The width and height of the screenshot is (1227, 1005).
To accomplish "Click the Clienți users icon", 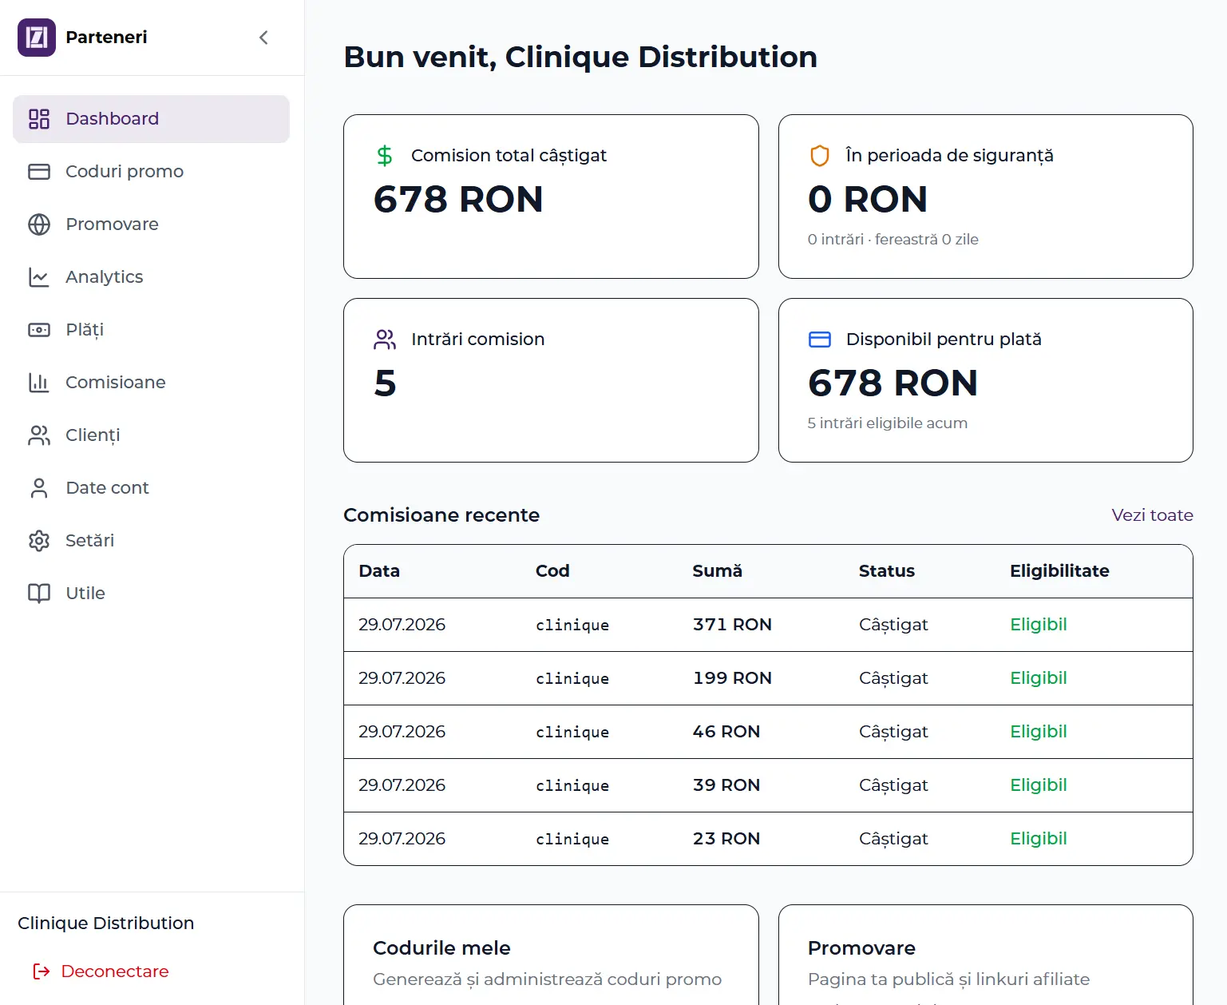I will (x=39, y=435).
